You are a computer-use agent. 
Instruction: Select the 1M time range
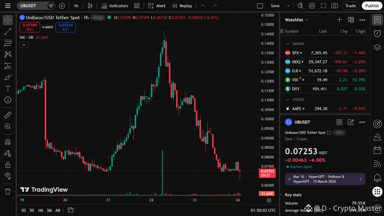40,210
